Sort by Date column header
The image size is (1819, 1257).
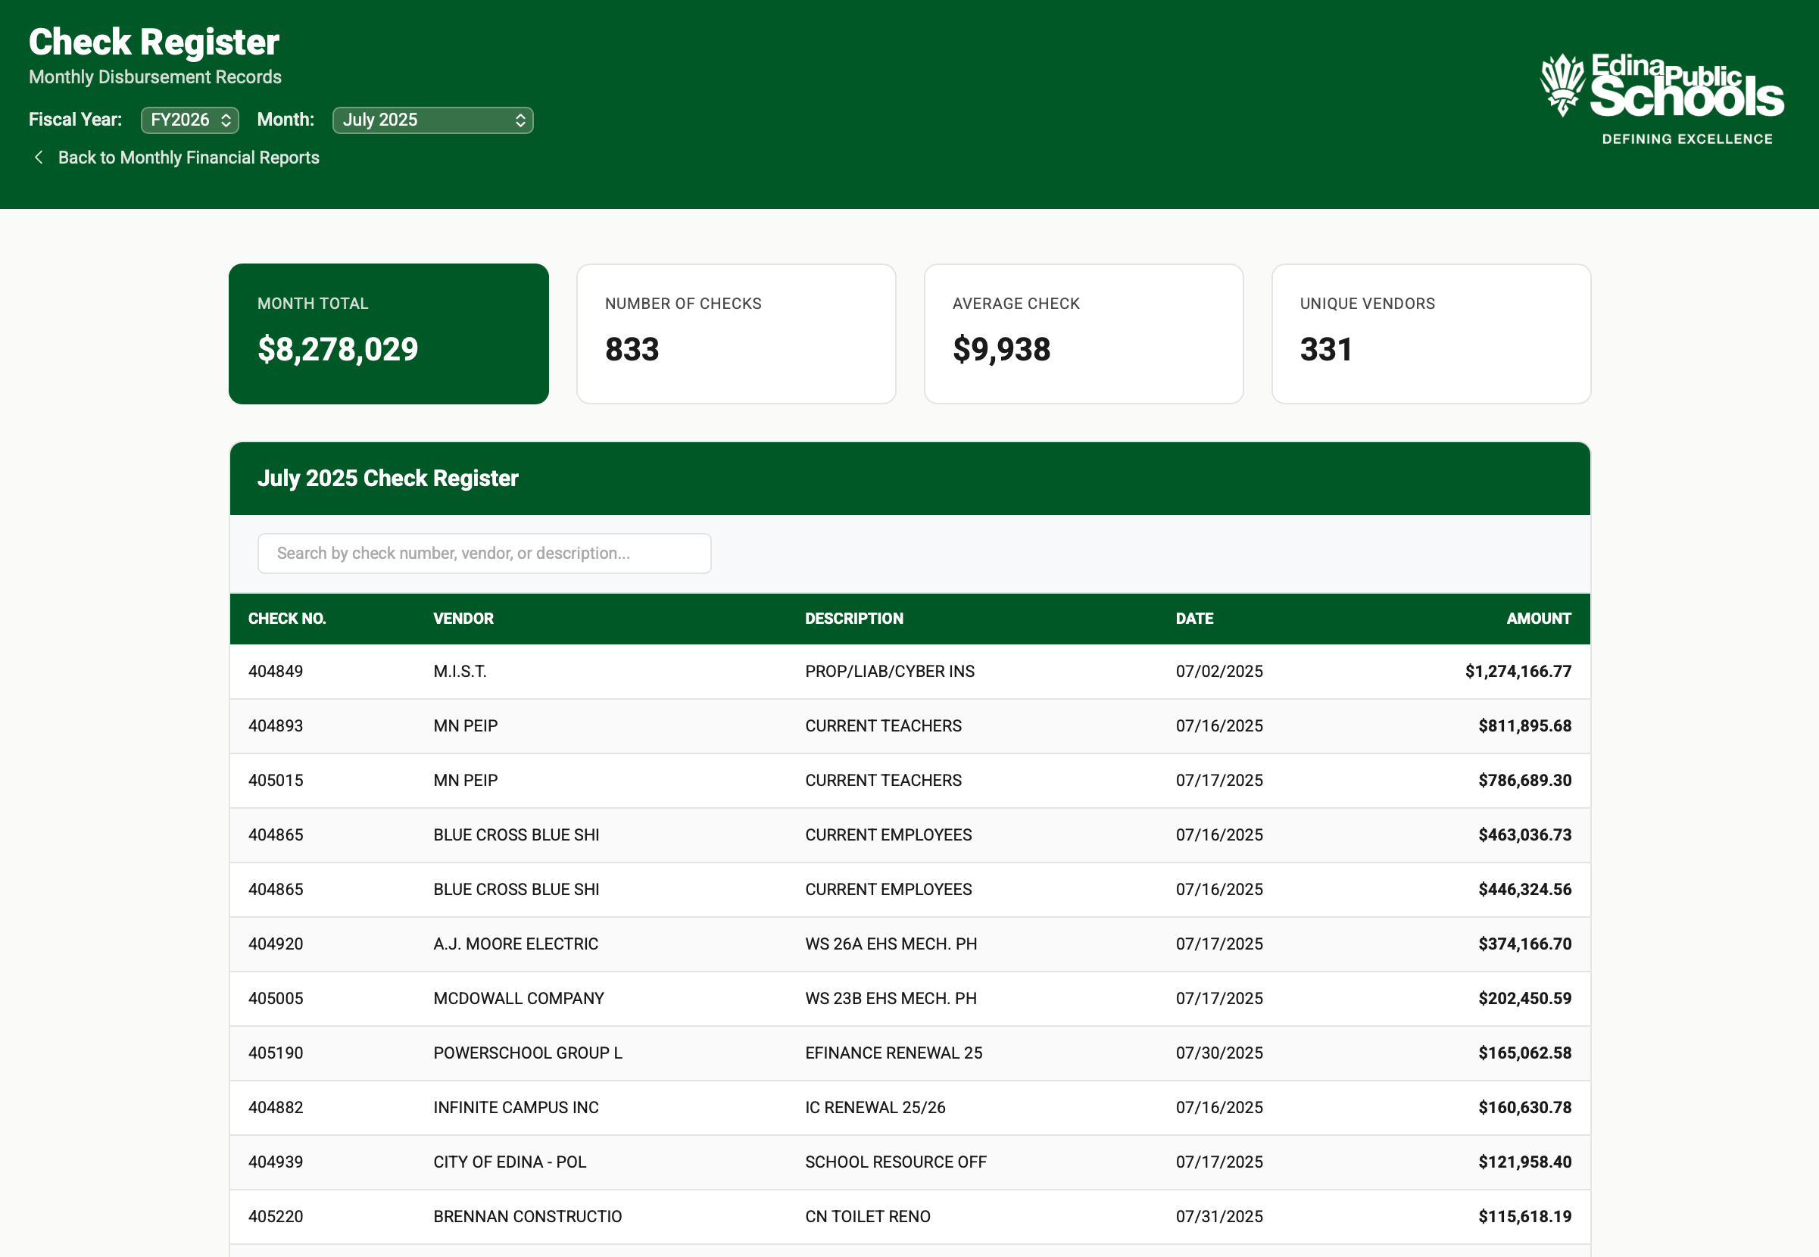tap(1193, 618)
